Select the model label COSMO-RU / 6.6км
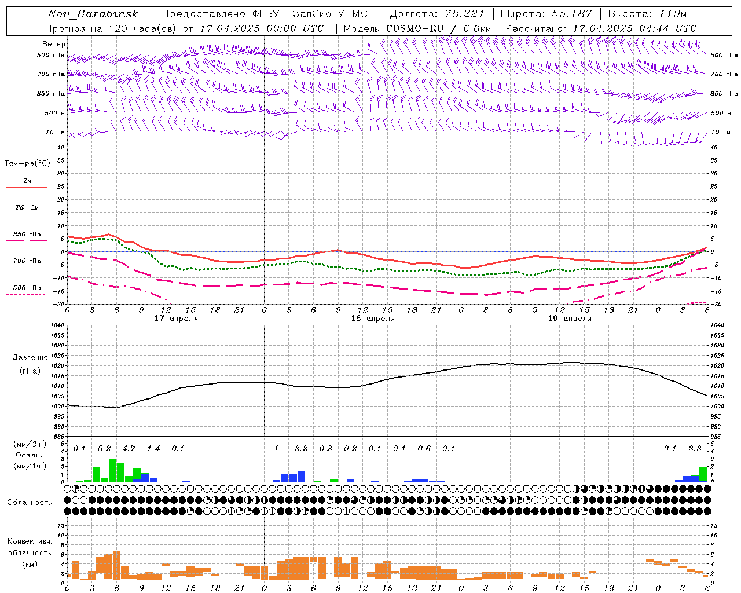This screenshot has width=741, height=593. click(x=439, y=28)
